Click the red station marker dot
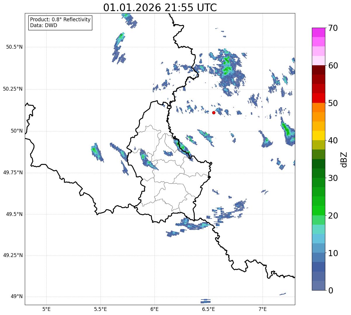This screenshot has height=315, width=351. (214, 112)
